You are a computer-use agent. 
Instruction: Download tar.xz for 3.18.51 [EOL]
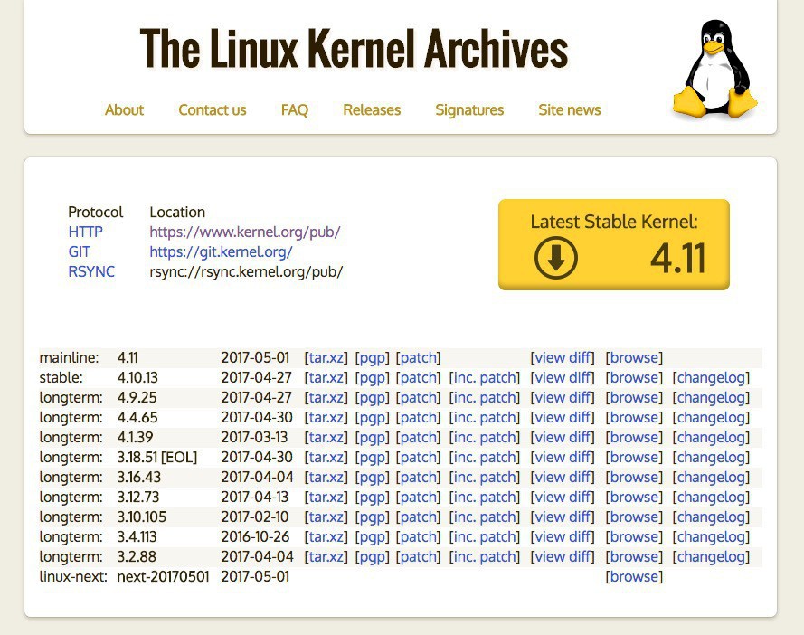[326, 457]
